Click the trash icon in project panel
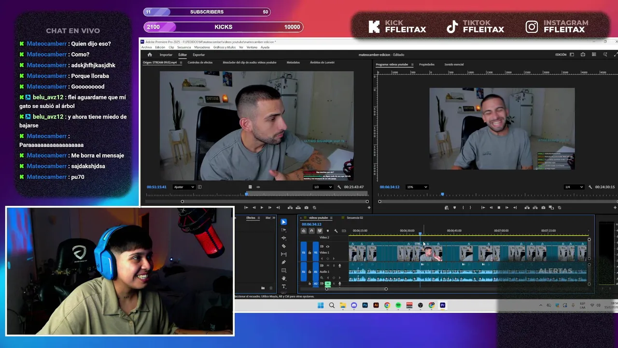Screen dimensions: 618x348 [x=271, y=288]
